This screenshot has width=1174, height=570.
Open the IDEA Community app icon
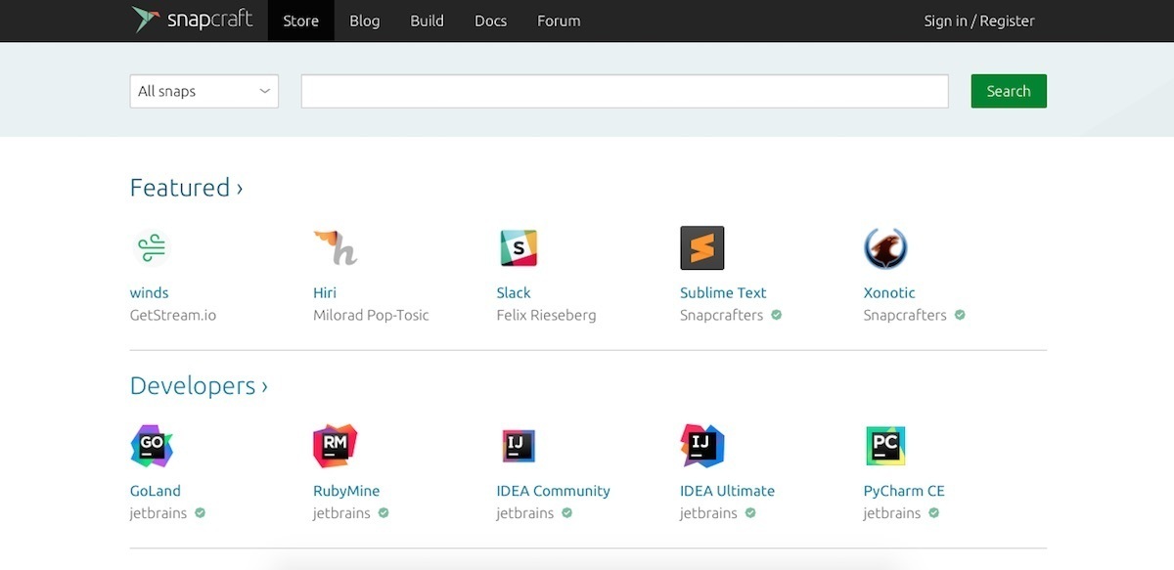point(519,446)
